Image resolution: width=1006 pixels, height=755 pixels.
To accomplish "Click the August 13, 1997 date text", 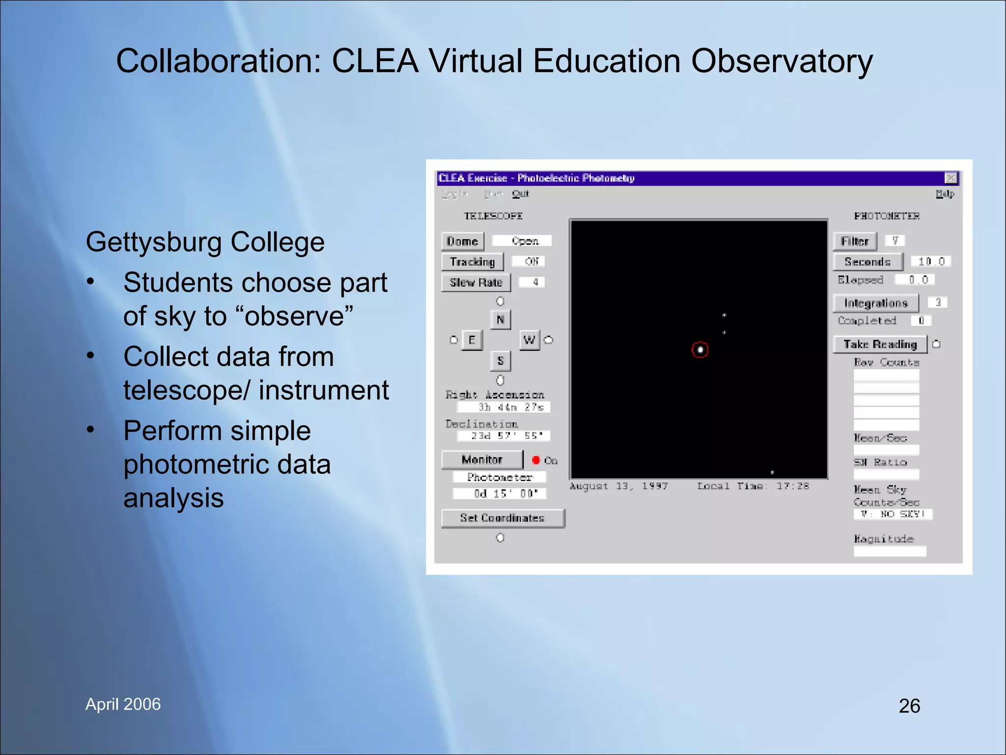I will point(619,486).
